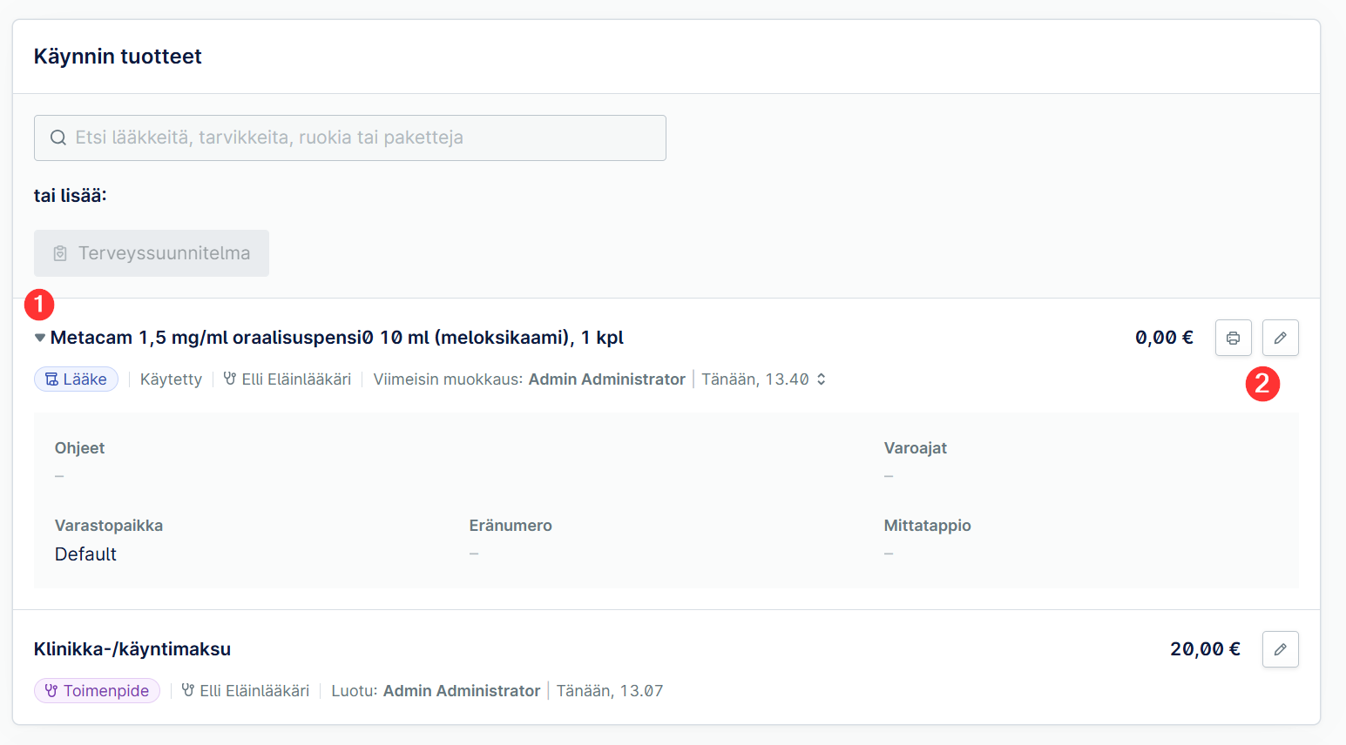1346x745 pixels.
Task: Select the Metacam 1,5 mg/ml product title
Action: point(336,338)
